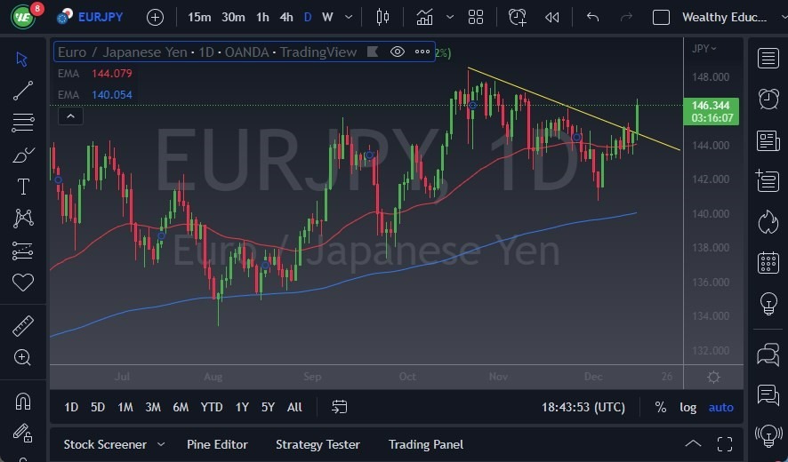The height and width of the screenshot is (462, 788).
Task: Redo the chart action
Action: [626, 17]
